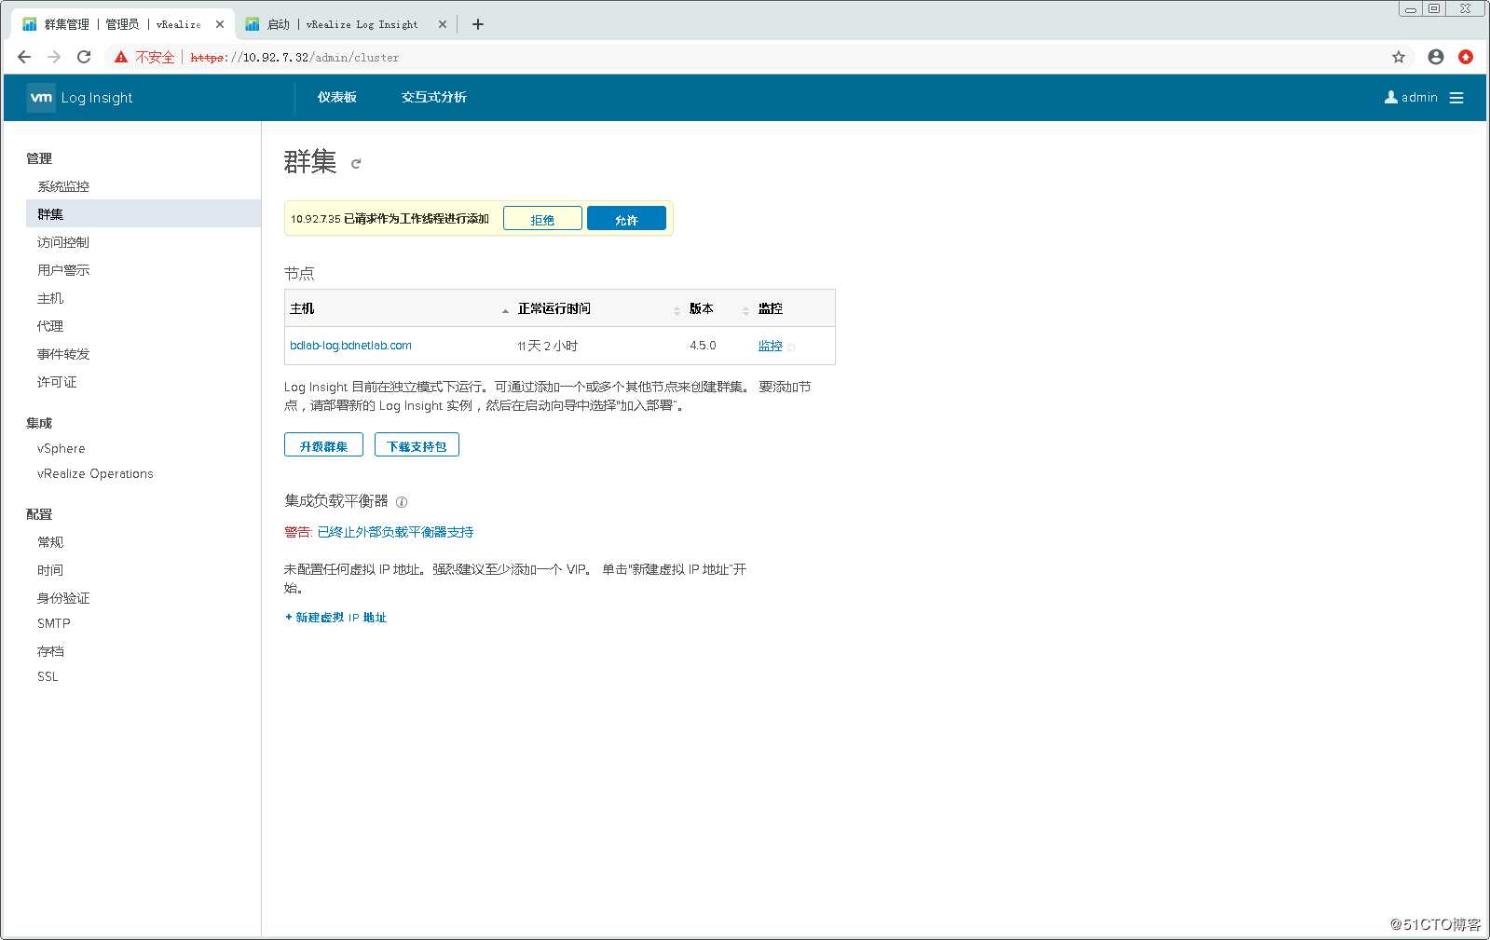
Task: Click the info icon beside 集成负载平衡器
Action: (x=402, y=502)
